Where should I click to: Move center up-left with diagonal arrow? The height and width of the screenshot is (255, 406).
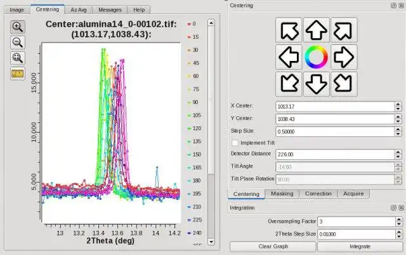click(x=289, y=30)
